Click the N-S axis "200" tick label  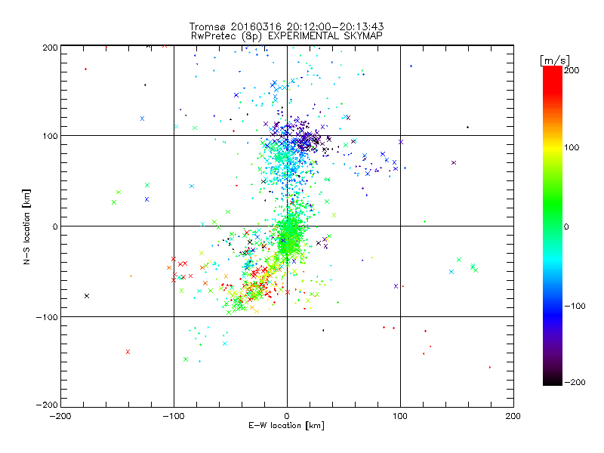tap(50, 48)
